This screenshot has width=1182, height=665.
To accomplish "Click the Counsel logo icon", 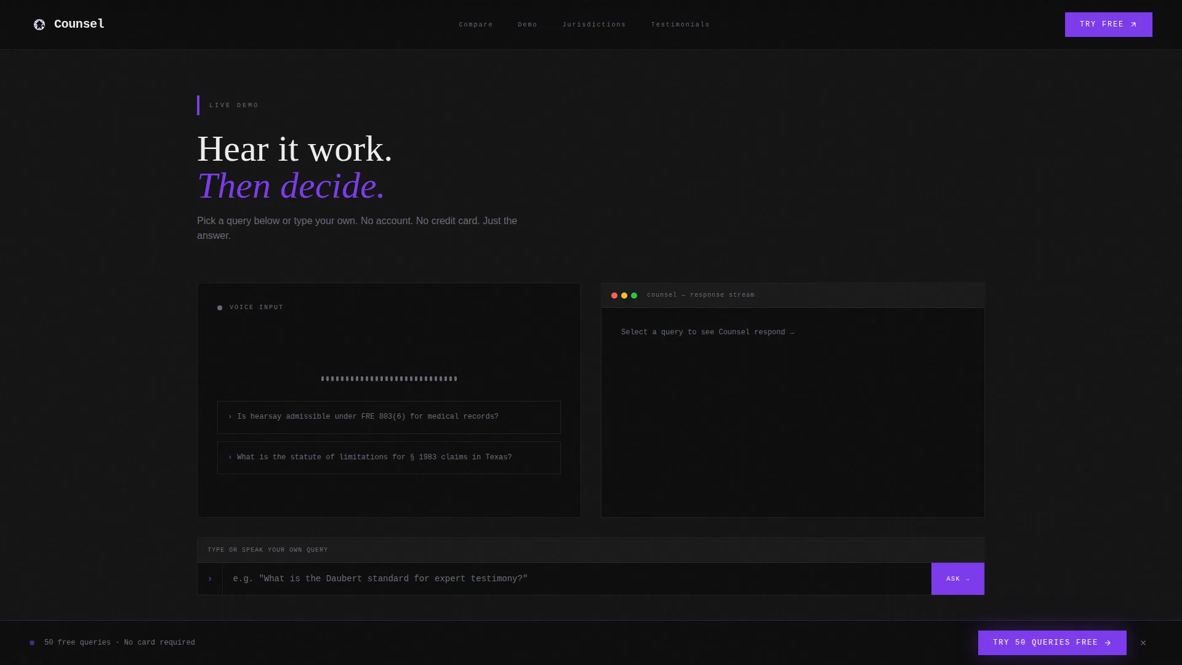I will coord(39,25).
